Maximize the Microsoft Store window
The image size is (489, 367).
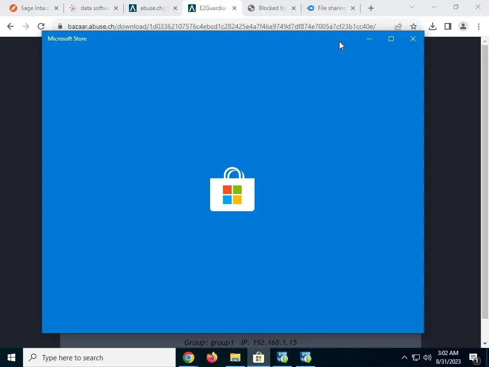click(391, 39)
